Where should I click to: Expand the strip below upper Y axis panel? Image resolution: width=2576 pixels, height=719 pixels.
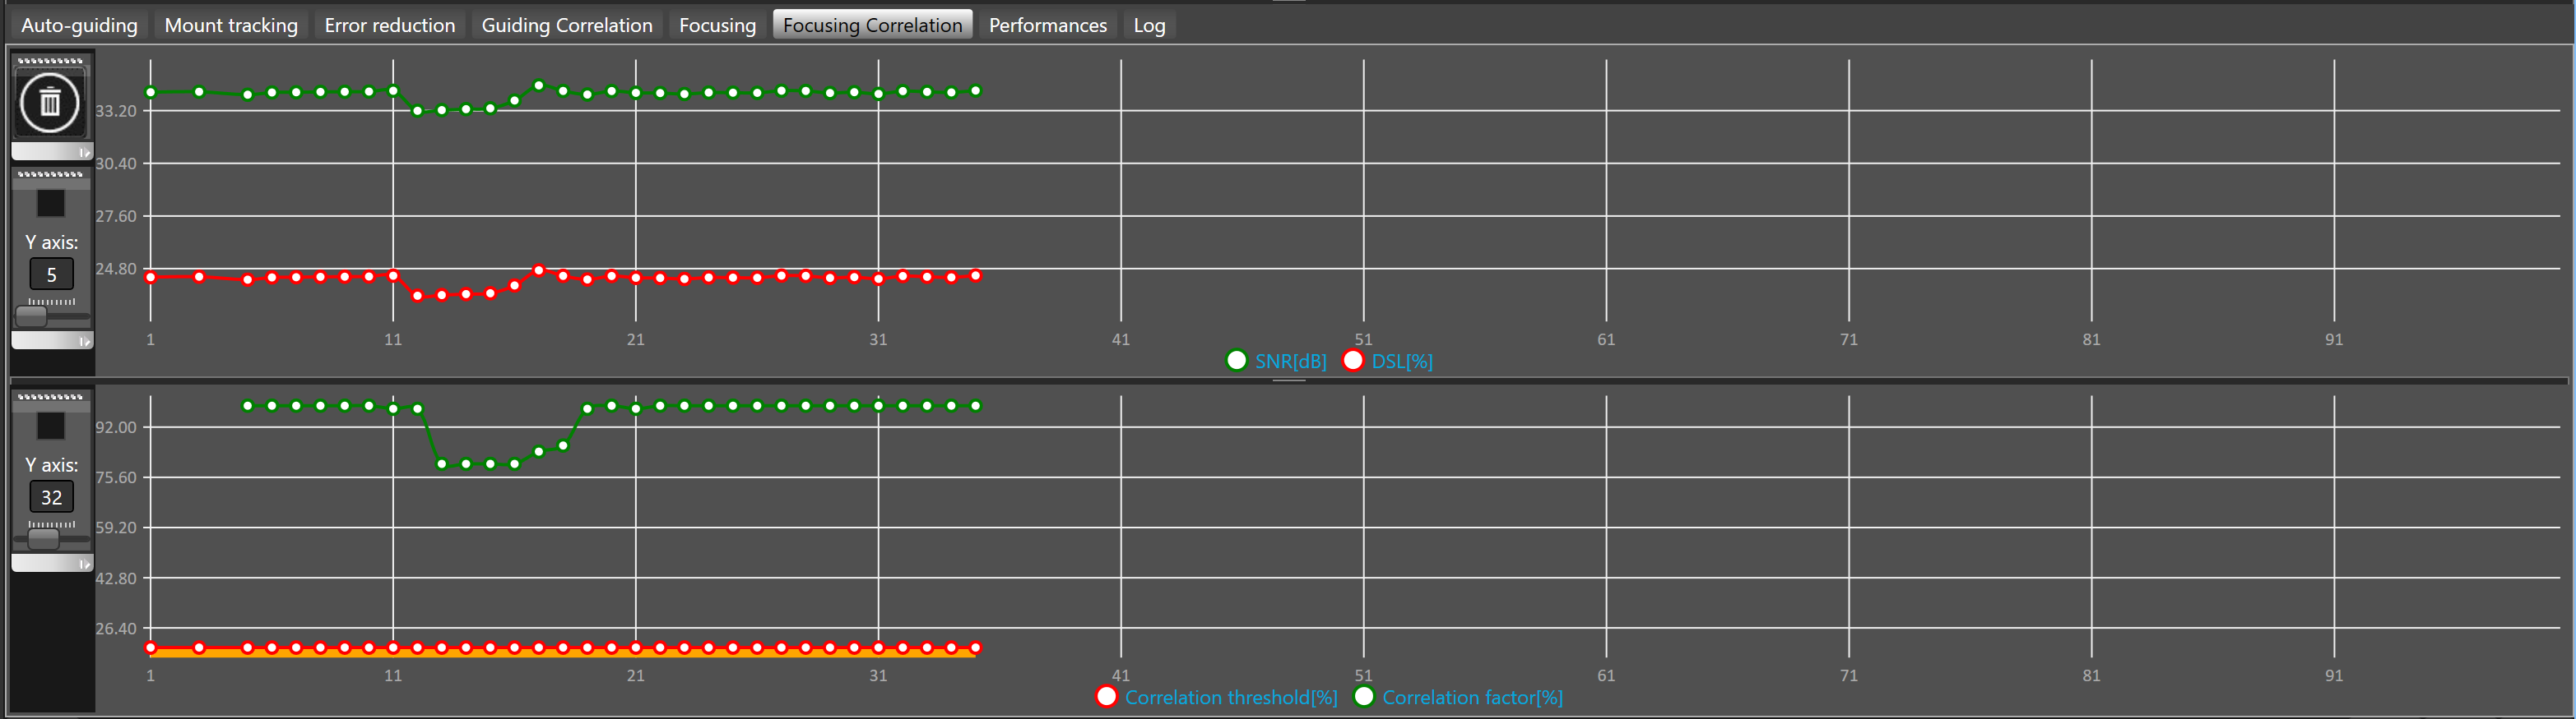click(x=52, y=340)
